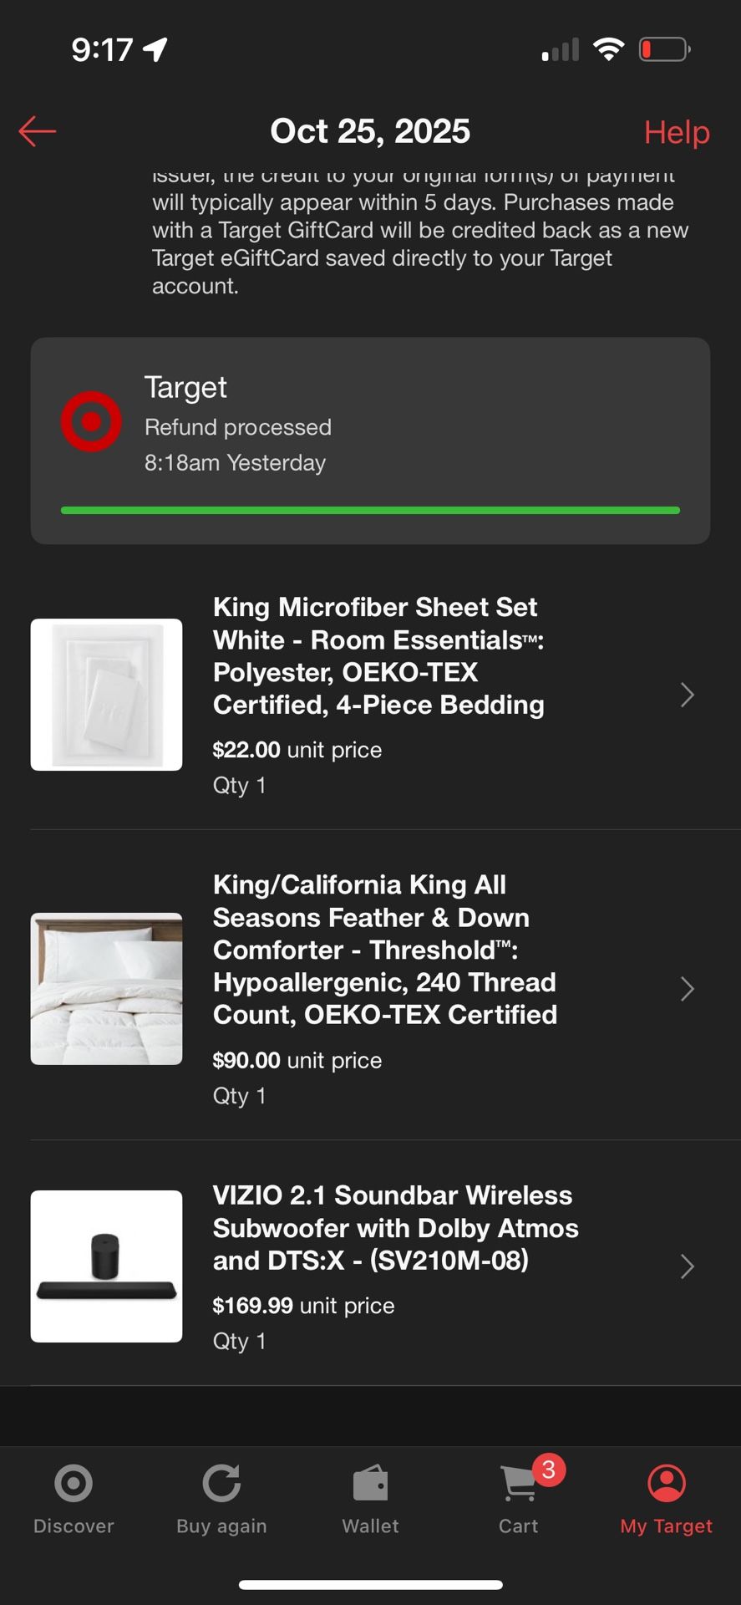This screenshot has height=1605, width=741.
Task: Open the Feather & Down Comforter thumbnail
Action: tap(106, 989)
